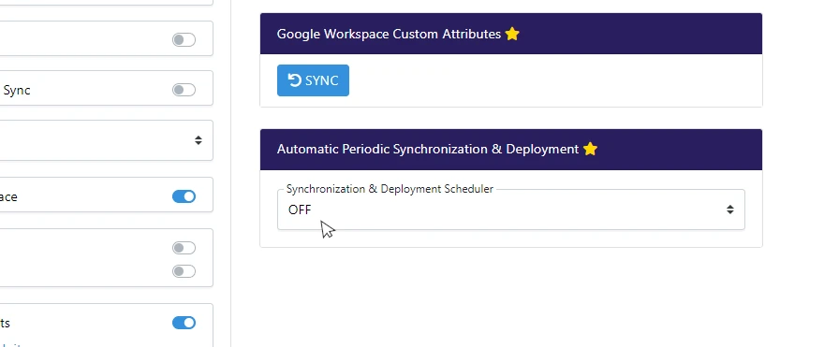
Task: Enable the upper toggle of the paired switches
Action: [x=184, y=248]
